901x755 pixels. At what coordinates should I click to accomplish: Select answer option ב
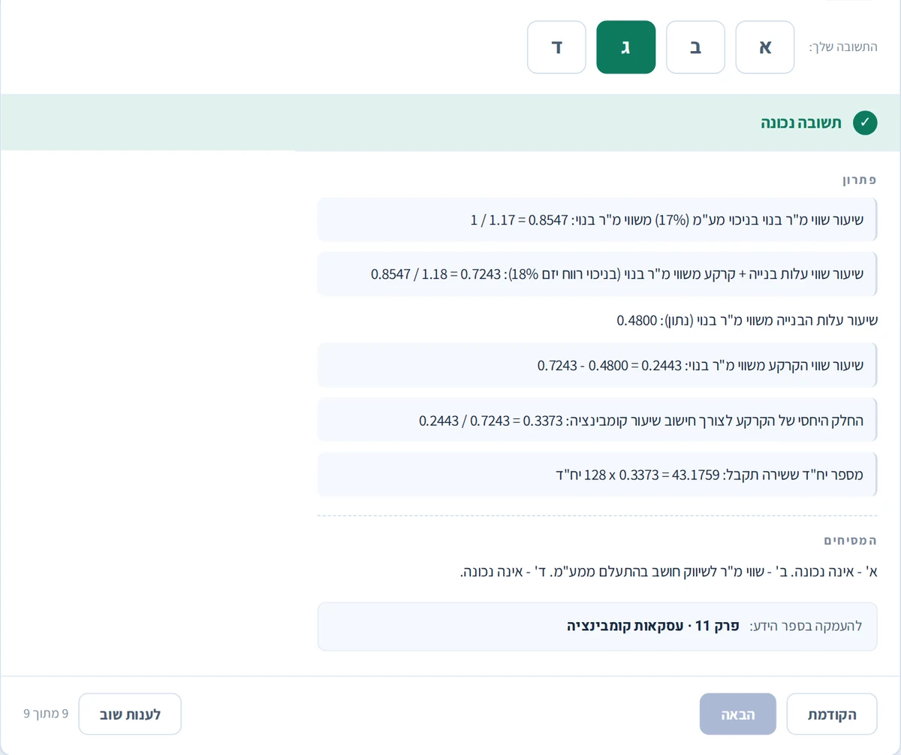[x=695, y=47]
